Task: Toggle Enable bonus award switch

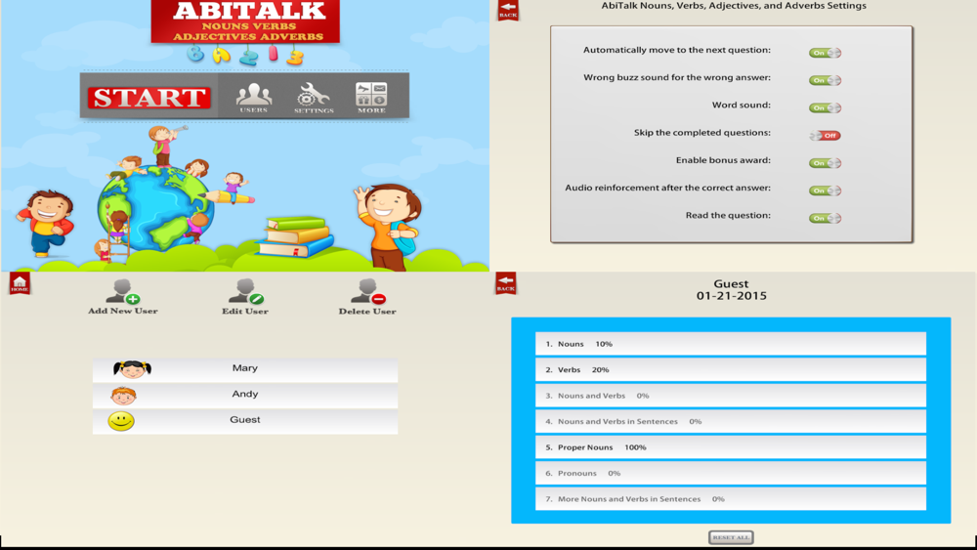Action: (x=825, y=163)
